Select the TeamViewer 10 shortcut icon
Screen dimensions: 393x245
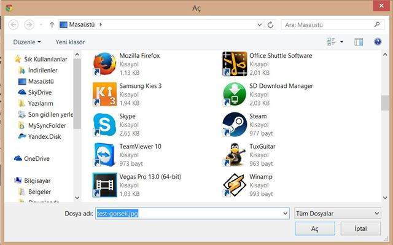click(x=104, y=155)
